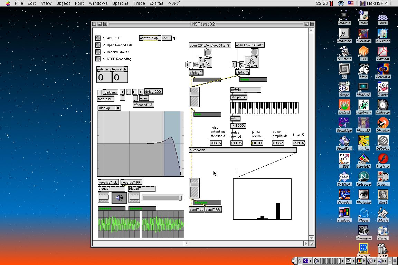Open the MaxMSP application switcher menu
Screen dimensions: 398x265
tap(375, 3)
